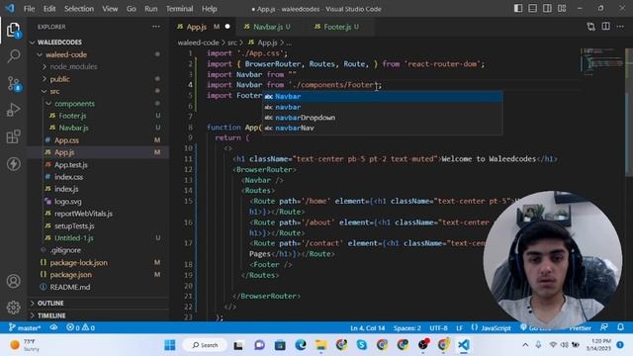This screenshot has width=633, height=356.
Task: Open the Extensions view
Action: [x=13, y=136]
